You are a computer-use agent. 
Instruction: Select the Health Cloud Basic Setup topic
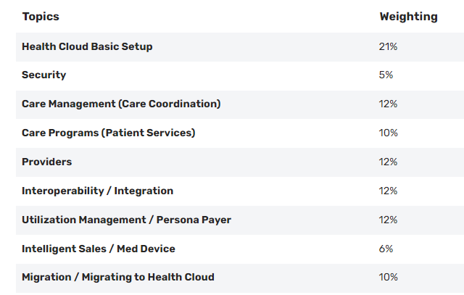click(87, 46)
